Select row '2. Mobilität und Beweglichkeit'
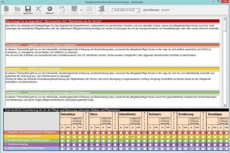 coord(32,136)
